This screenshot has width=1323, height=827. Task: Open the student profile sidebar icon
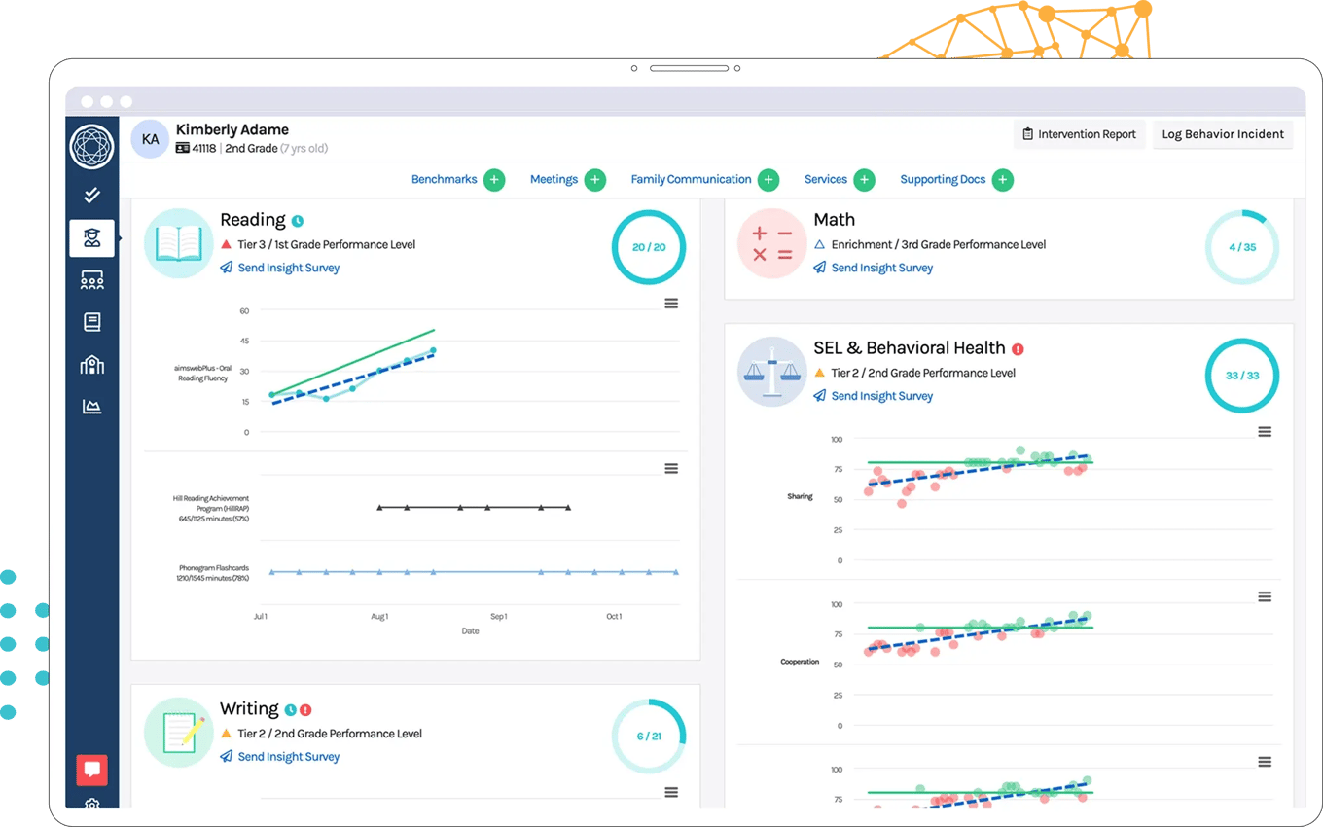[x=91, y=238]
